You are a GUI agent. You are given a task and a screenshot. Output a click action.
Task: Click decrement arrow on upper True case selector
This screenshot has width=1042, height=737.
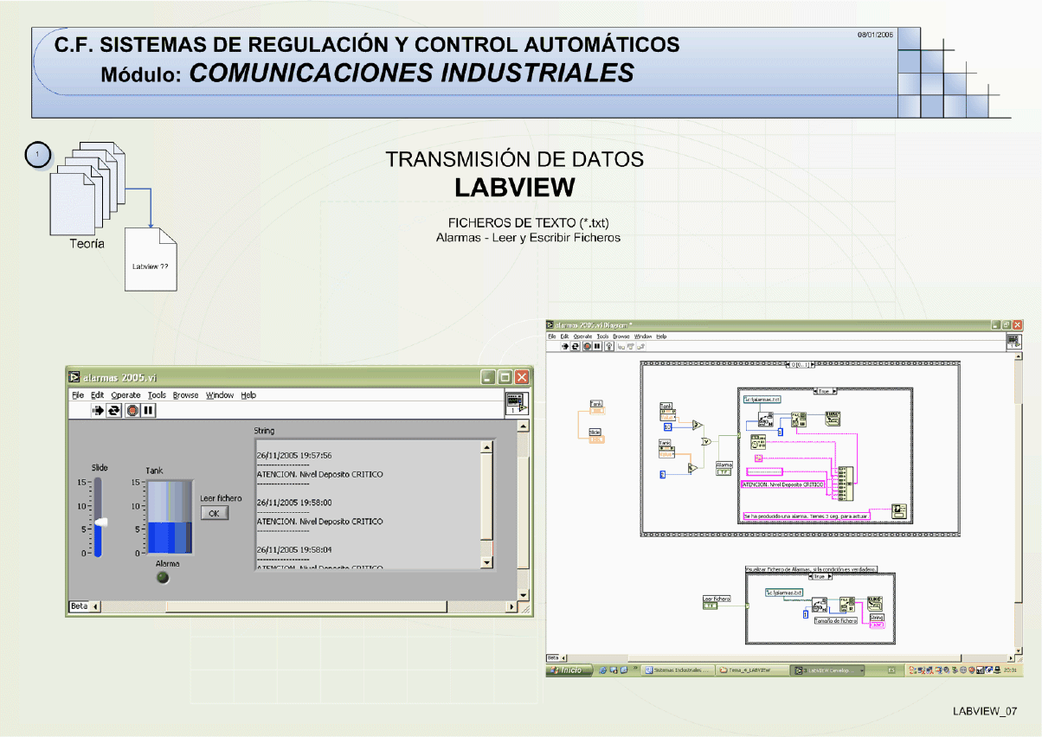pyautogui.click(x=816, y=391)
